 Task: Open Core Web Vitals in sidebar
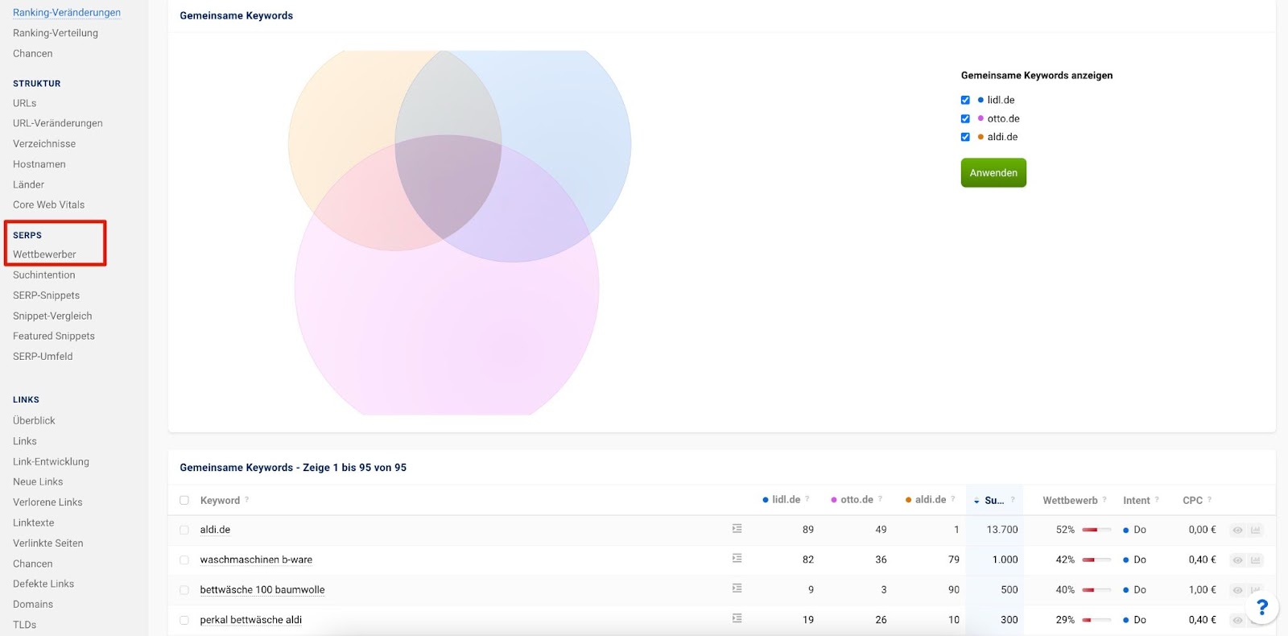point(48,204)
